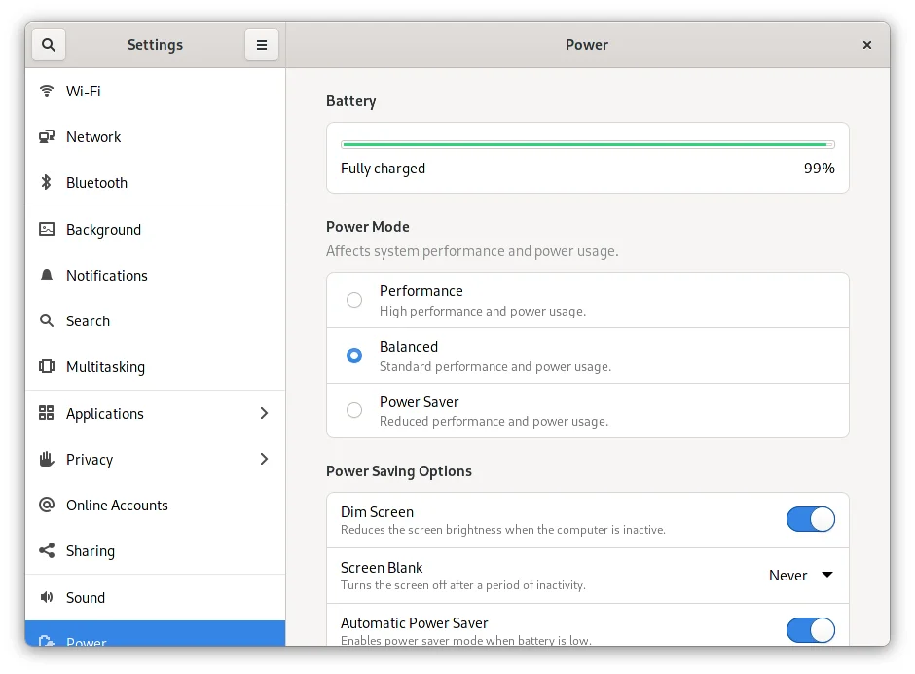The width and height of the screenshot is (915, 674).
Task: Click the Wi-Fi icon in sidebar
Action: coord(47,91)
